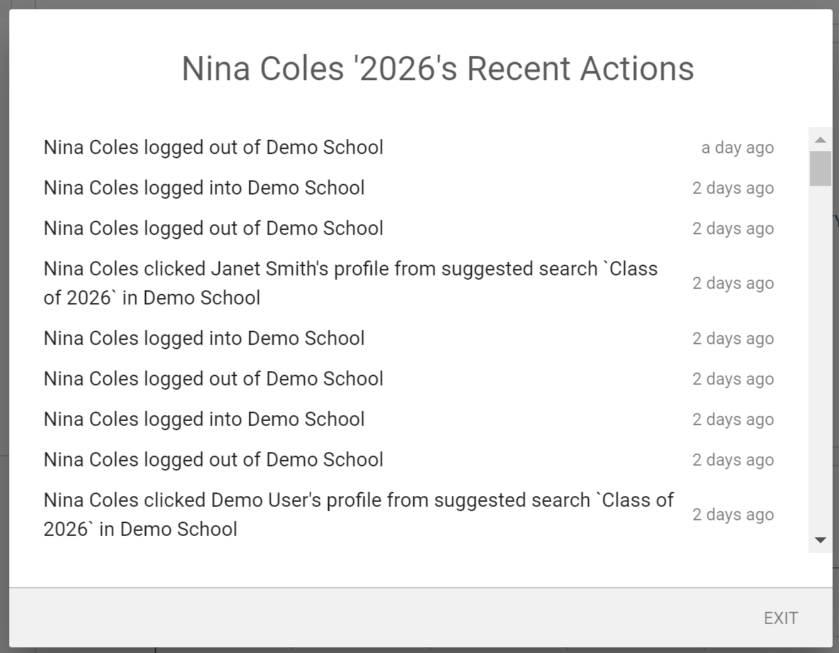The height and width of the screenshot is (653, 839).
Task: Click the scrollbar thumb handle
Action: pyautogui.click(x=821, y=168)
